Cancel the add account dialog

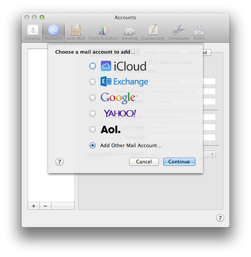tap(144, 162)
